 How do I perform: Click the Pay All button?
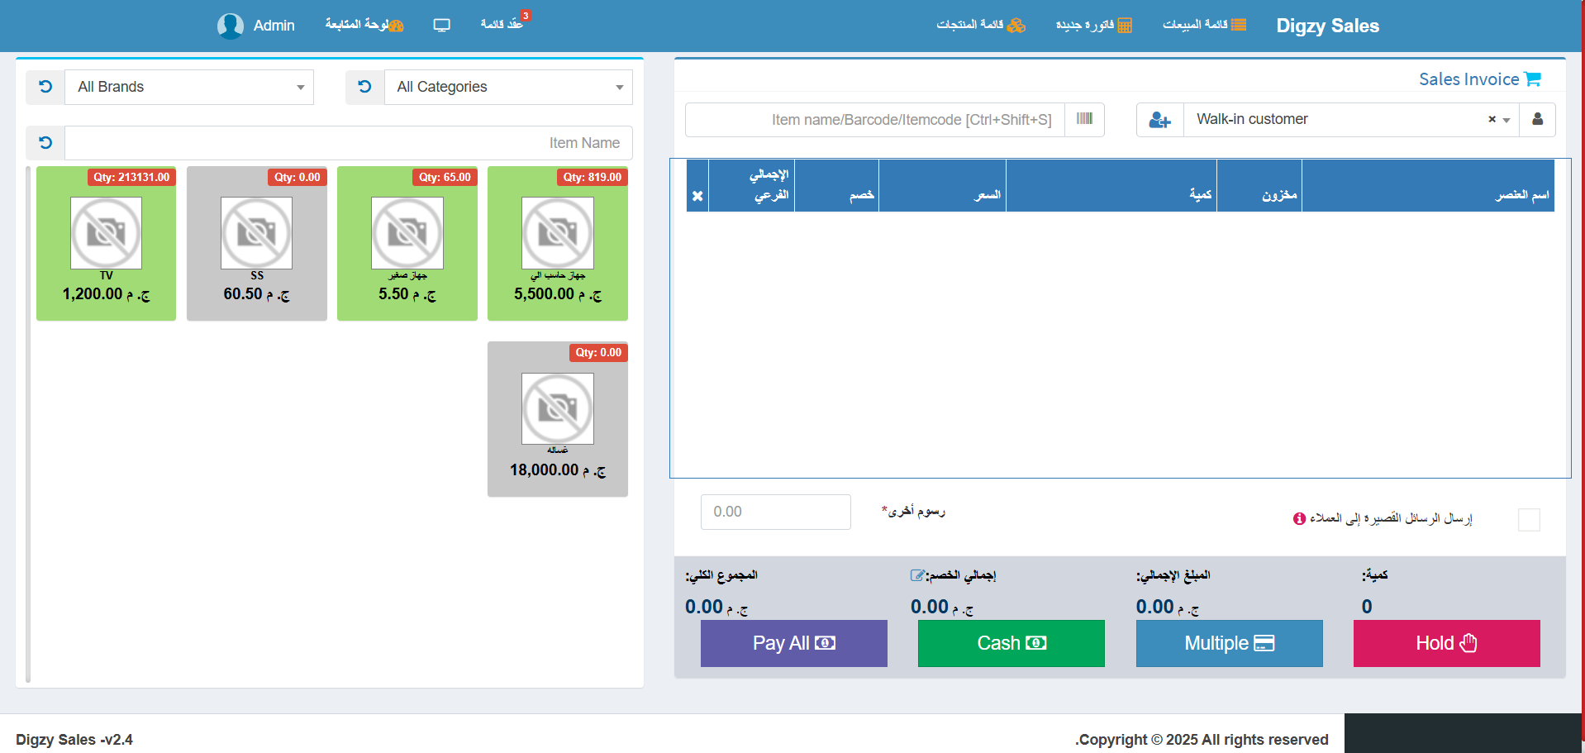point(793,643)
